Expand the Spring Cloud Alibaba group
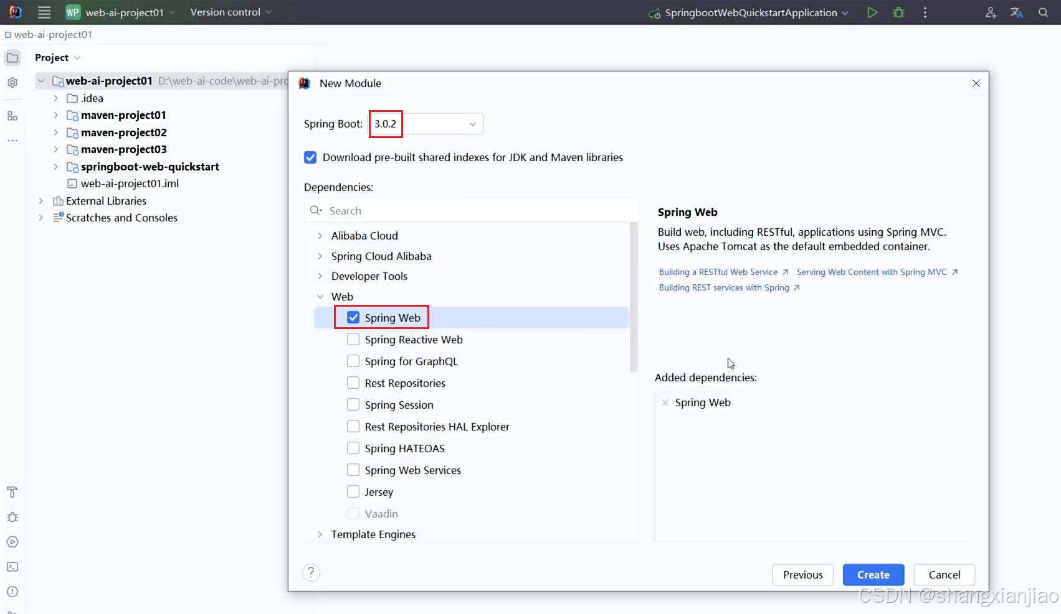Screen dimensions: 1061x614 [320, 256]
